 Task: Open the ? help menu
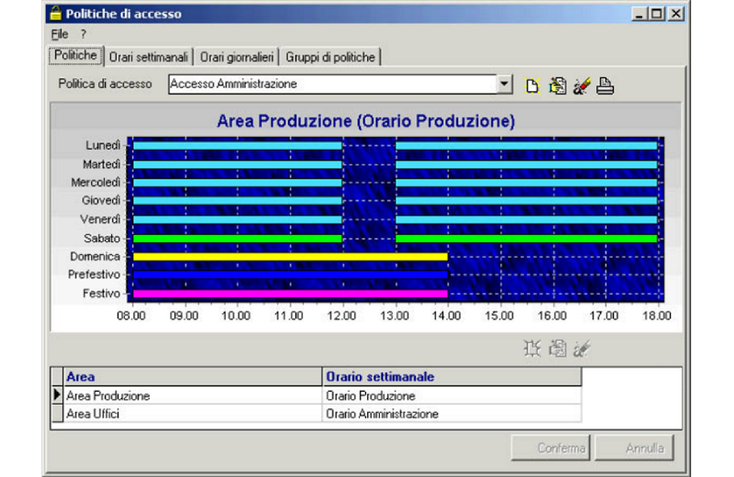[x=83, y=34]
